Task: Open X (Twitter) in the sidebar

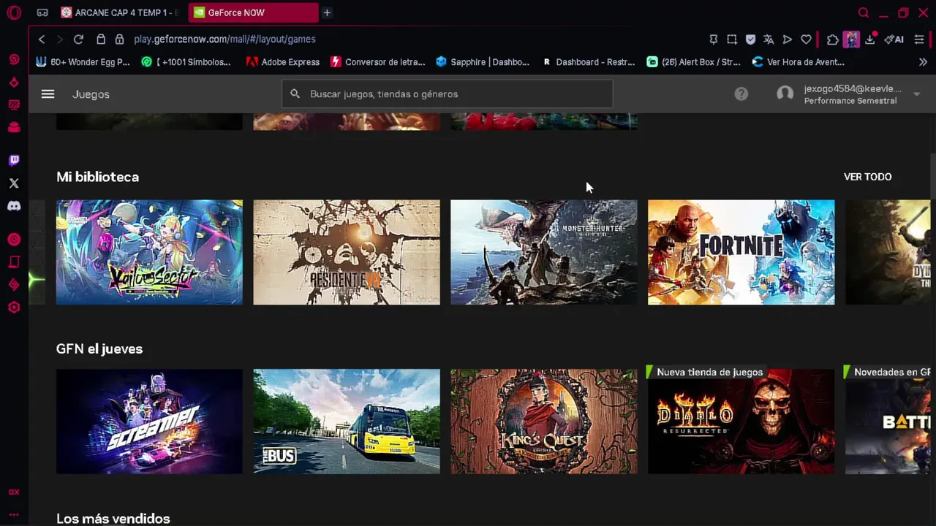Action: [x=14, y=183]
